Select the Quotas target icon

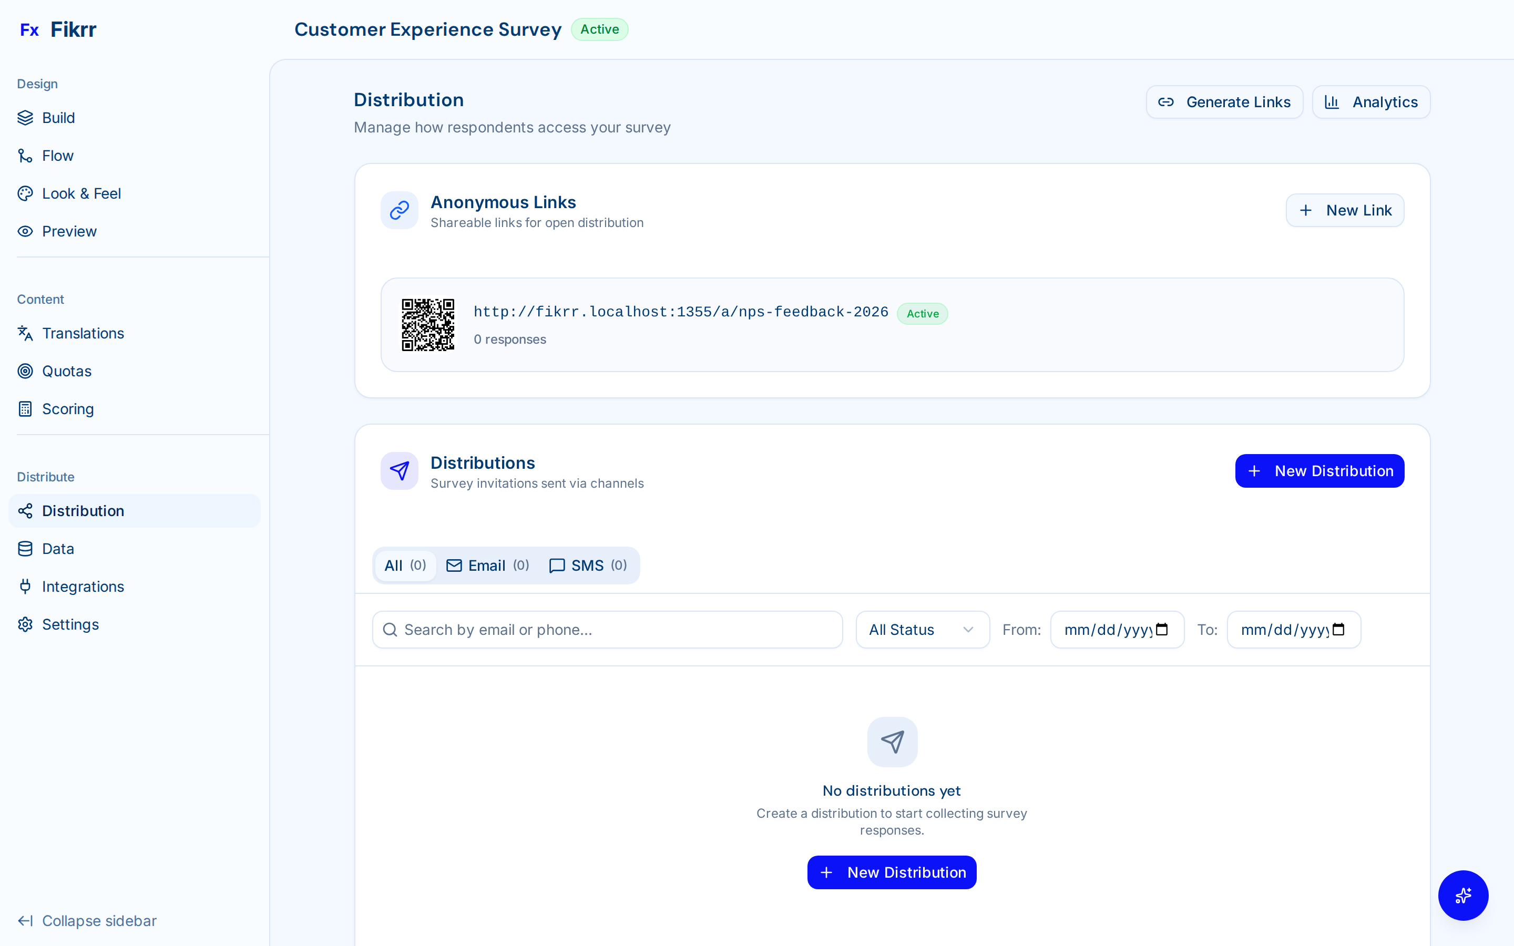(25, 371)
